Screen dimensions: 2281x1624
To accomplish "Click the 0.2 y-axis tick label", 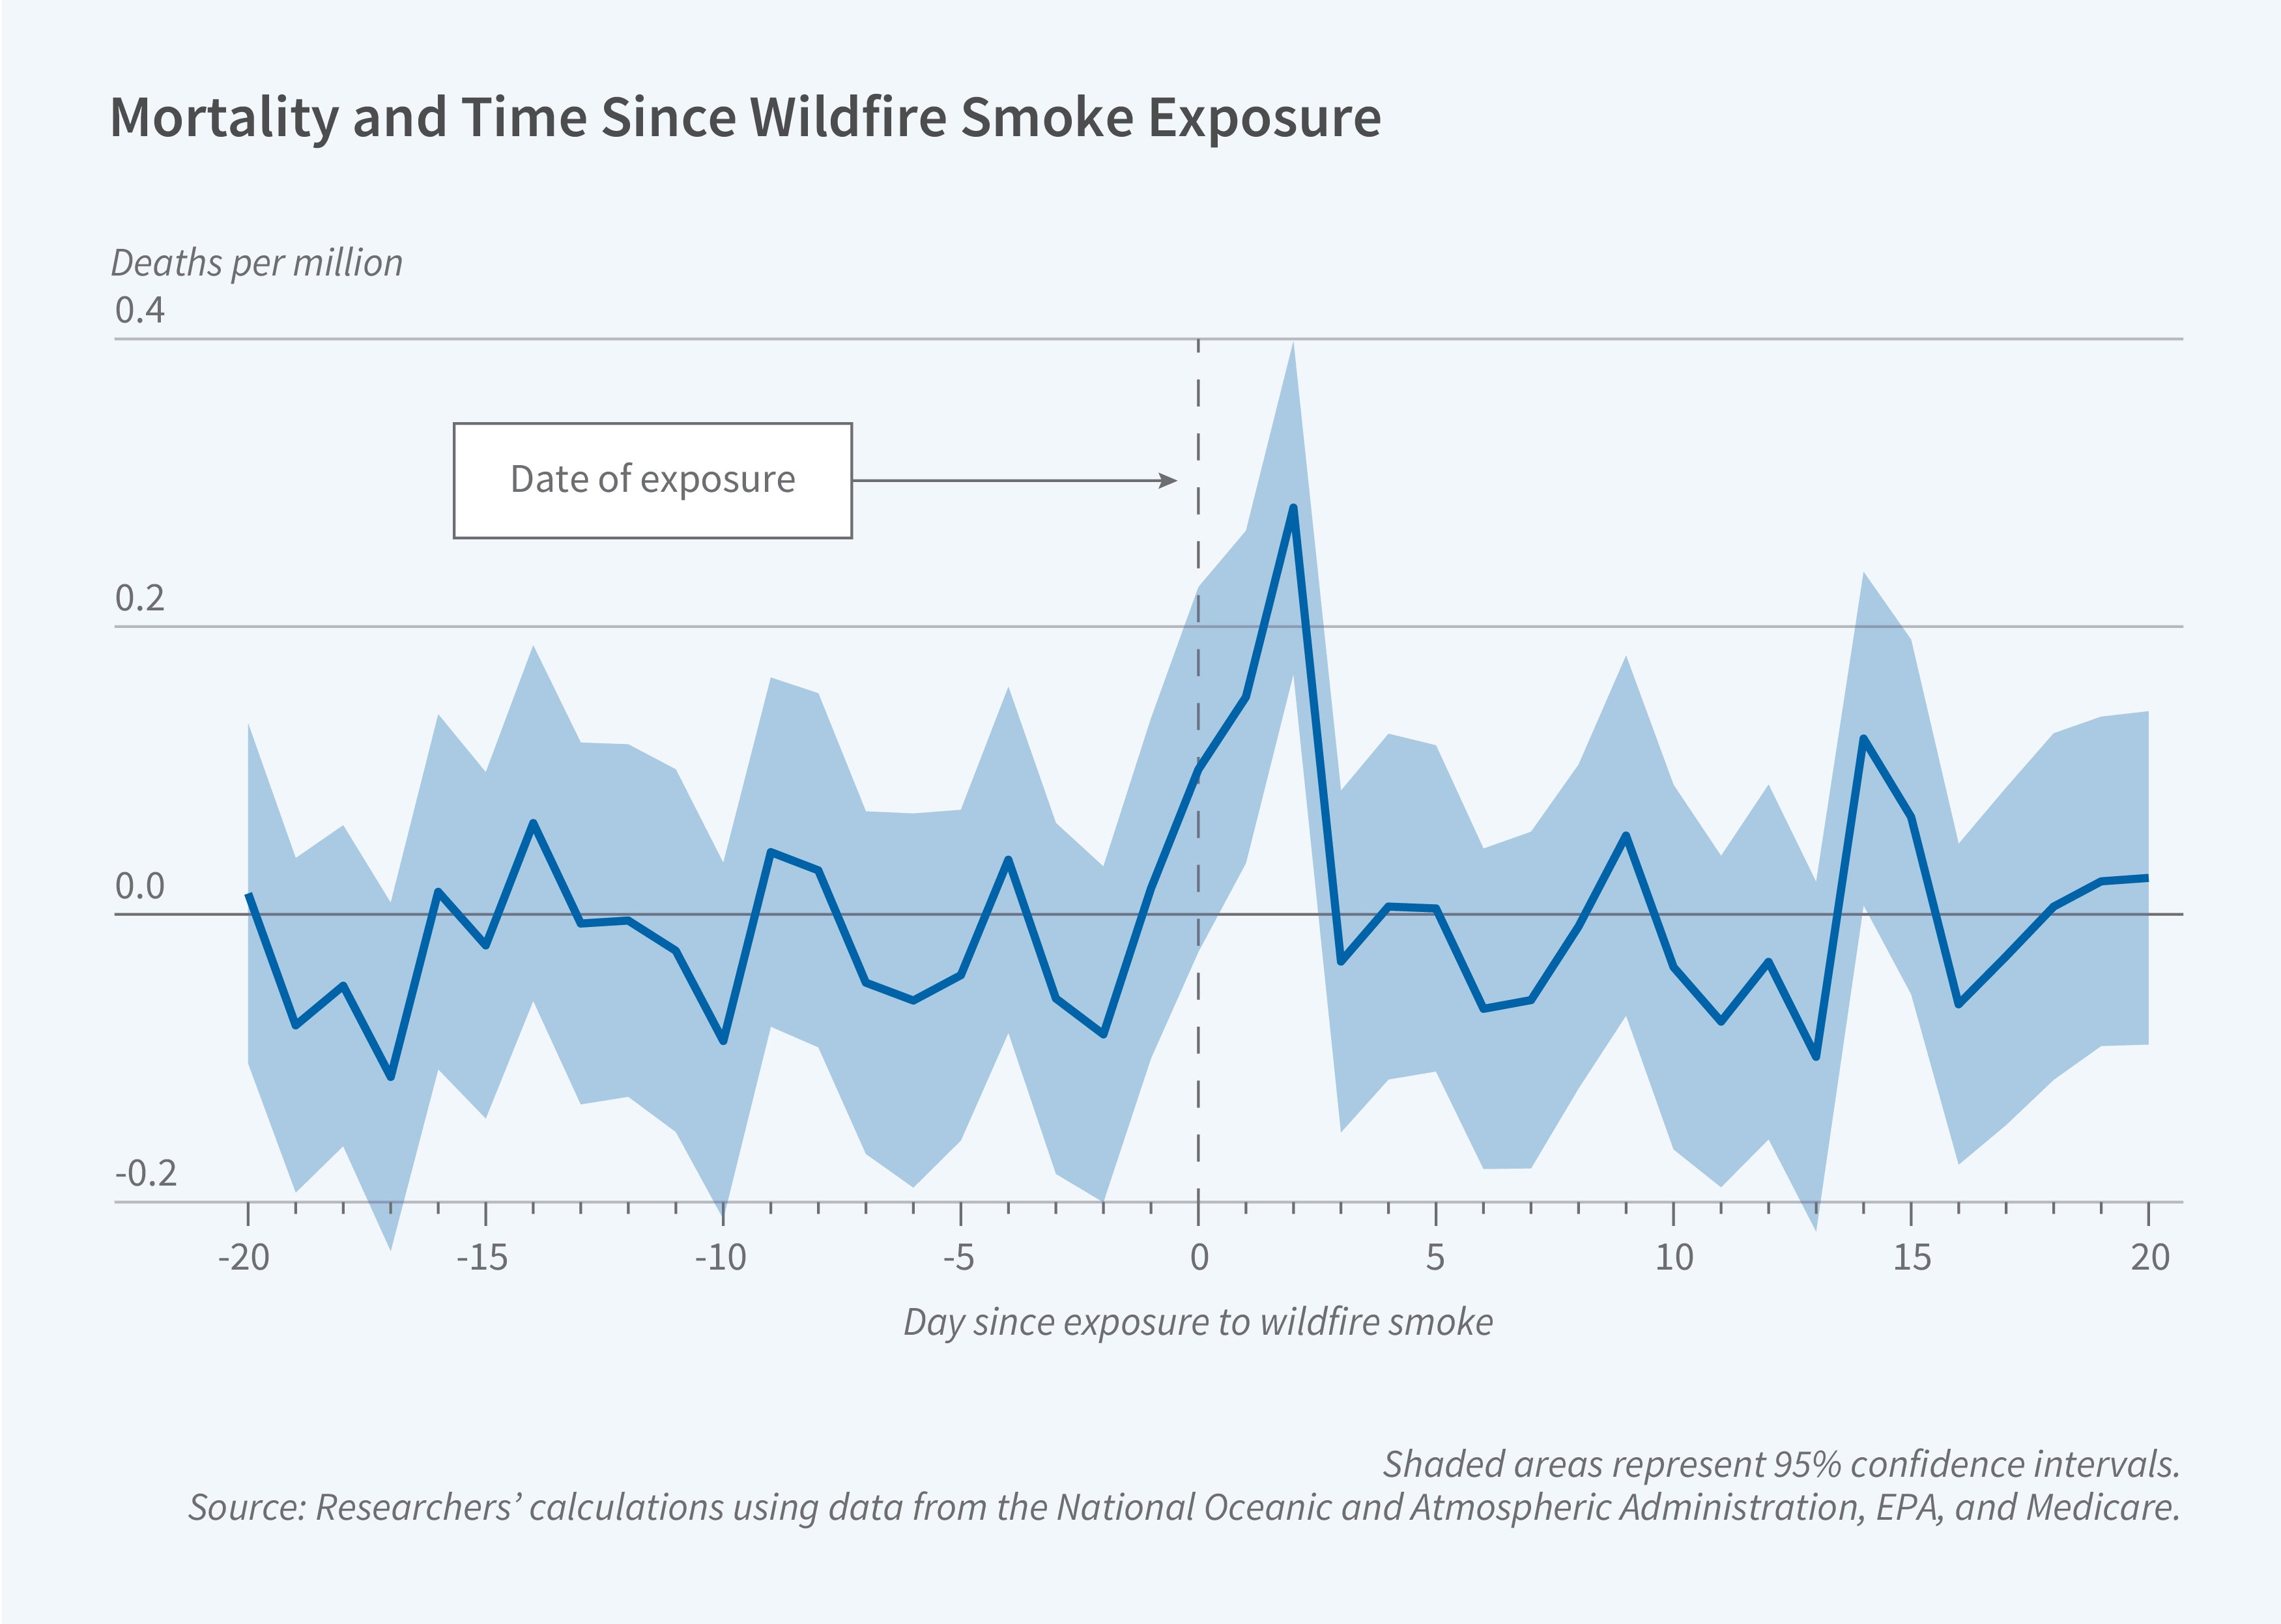I will point(140,598).
